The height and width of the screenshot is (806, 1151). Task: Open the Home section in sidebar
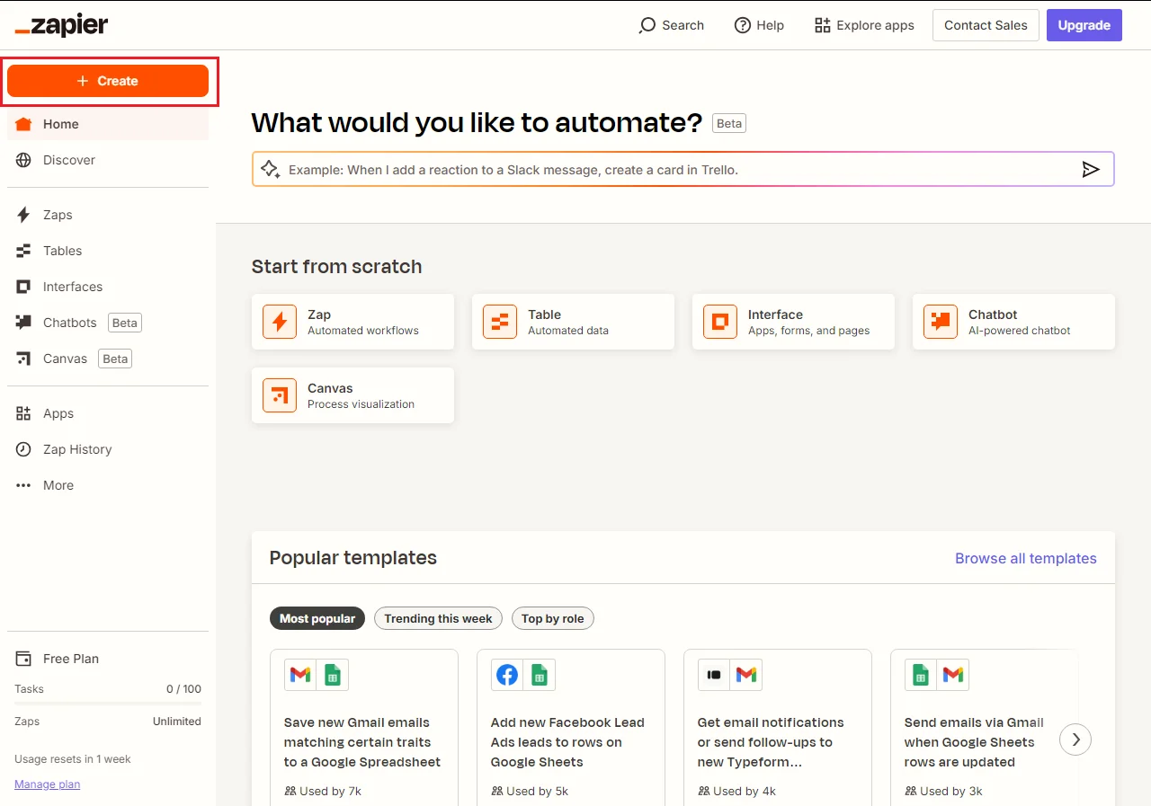coord(108,124)
